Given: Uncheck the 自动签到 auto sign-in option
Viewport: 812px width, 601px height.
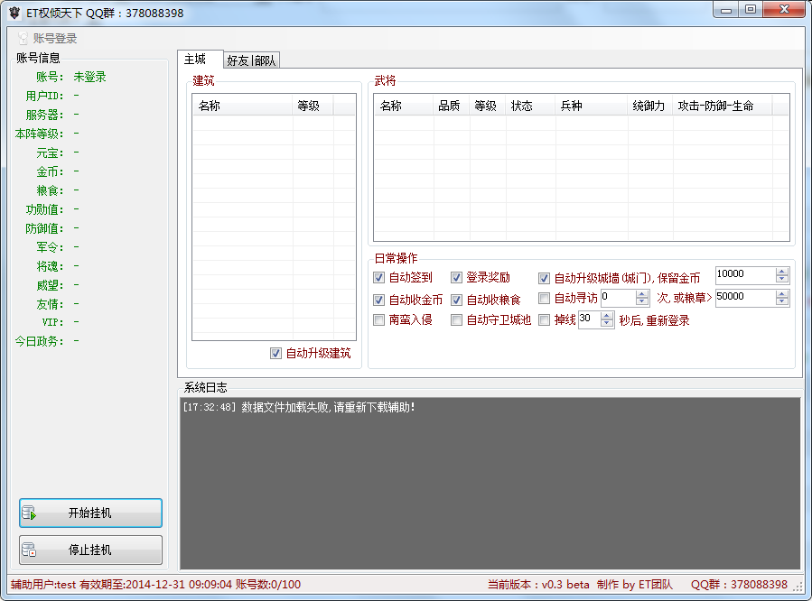Looking at the screenshot, I should click(x=379, y=278).
